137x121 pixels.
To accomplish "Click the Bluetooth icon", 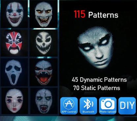I will tap(88, 106).
